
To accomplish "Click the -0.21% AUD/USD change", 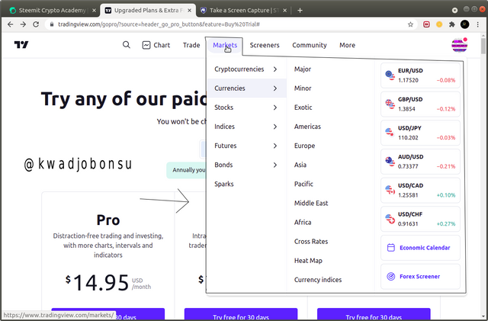I will click(x=445, y=166).
